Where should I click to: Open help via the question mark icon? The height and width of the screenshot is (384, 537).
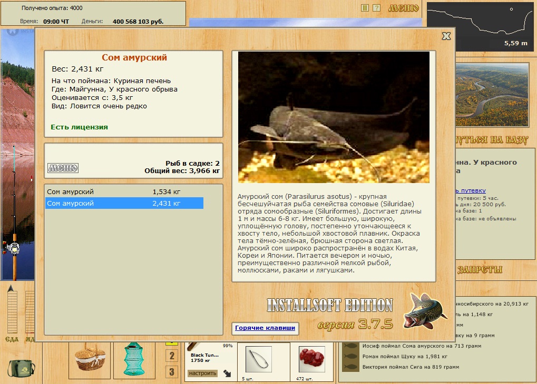pyautogui.click(x=376, y=7)
